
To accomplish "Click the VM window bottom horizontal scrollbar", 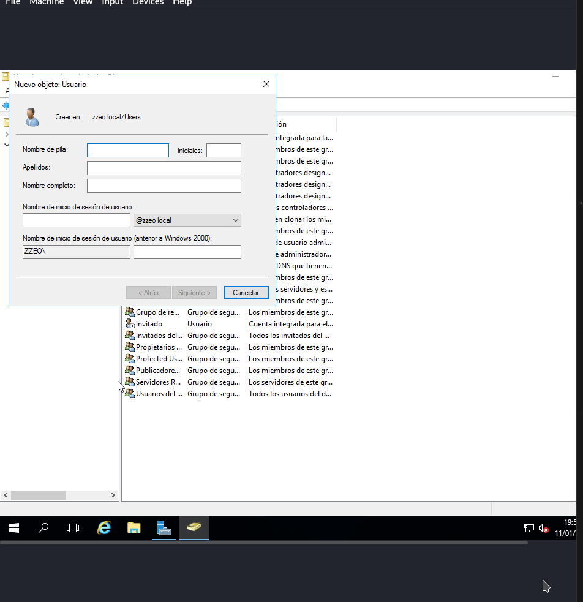I will [x=264, y=543].
